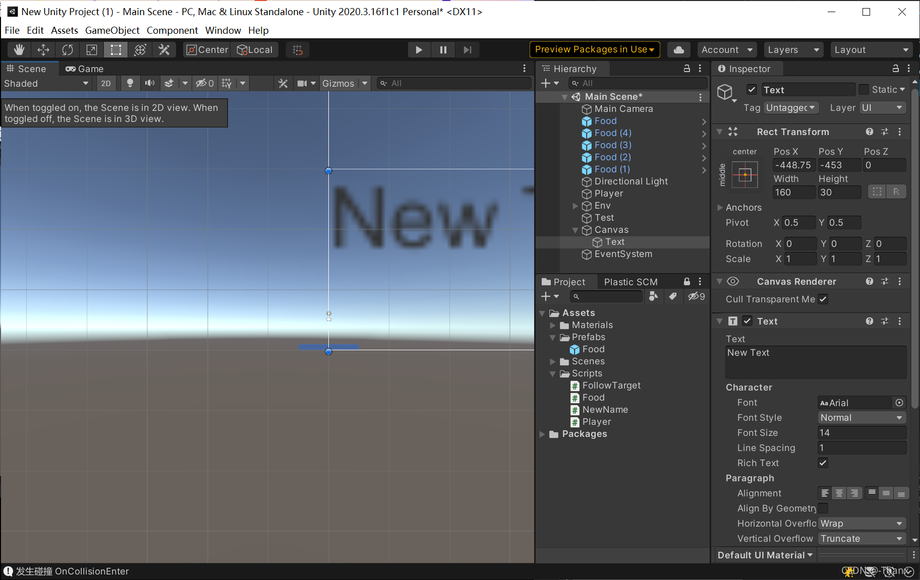Image resolution: width=920 pixels, height=580 pixels.
Task: Open the Window menu
Action: (223, 30)
